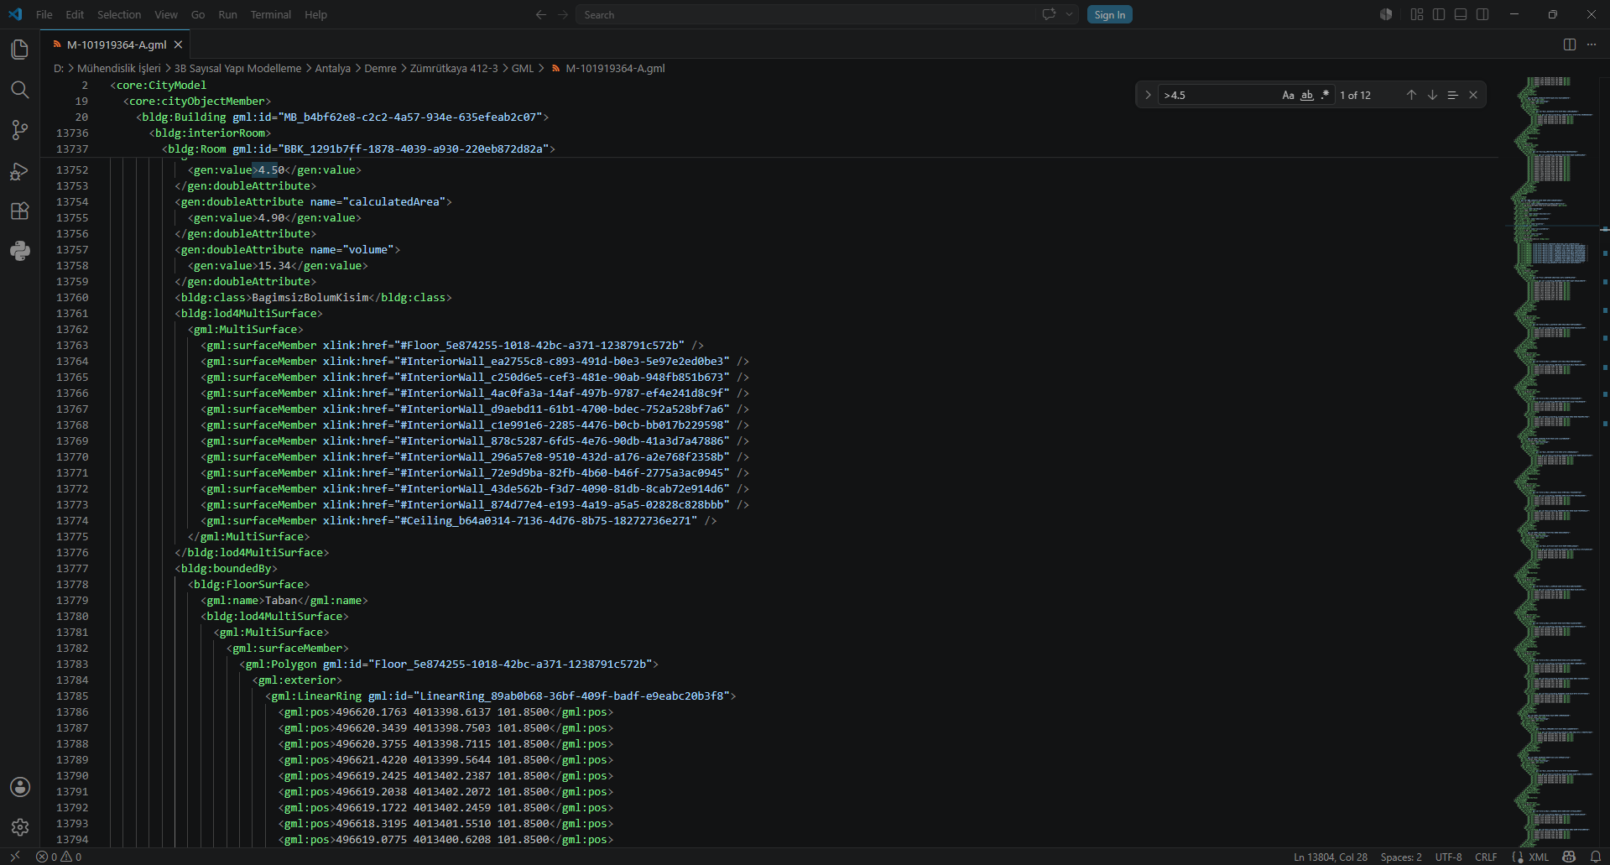
Task: Toggle Match Case in find widget
Action: click(x=1288, y=95)
